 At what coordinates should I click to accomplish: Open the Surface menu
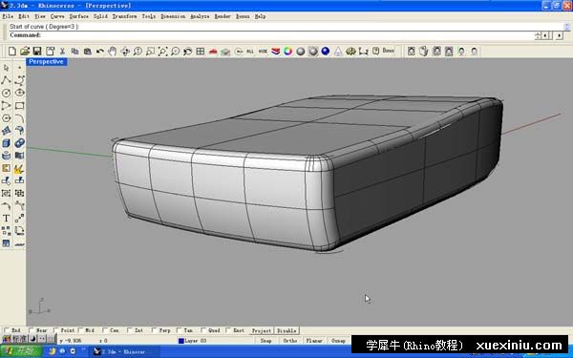coord(79,16)
